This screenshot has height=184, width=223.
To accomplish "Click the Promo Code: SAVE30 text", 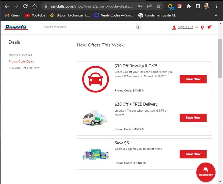I will 129,91.
